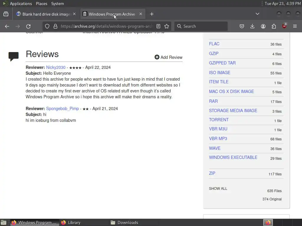Open the WAVE download option

point(215,148)
